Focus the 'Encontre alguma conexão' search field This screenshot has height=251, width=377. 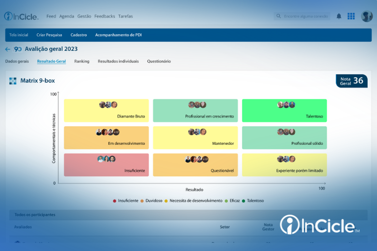(302, 16)
